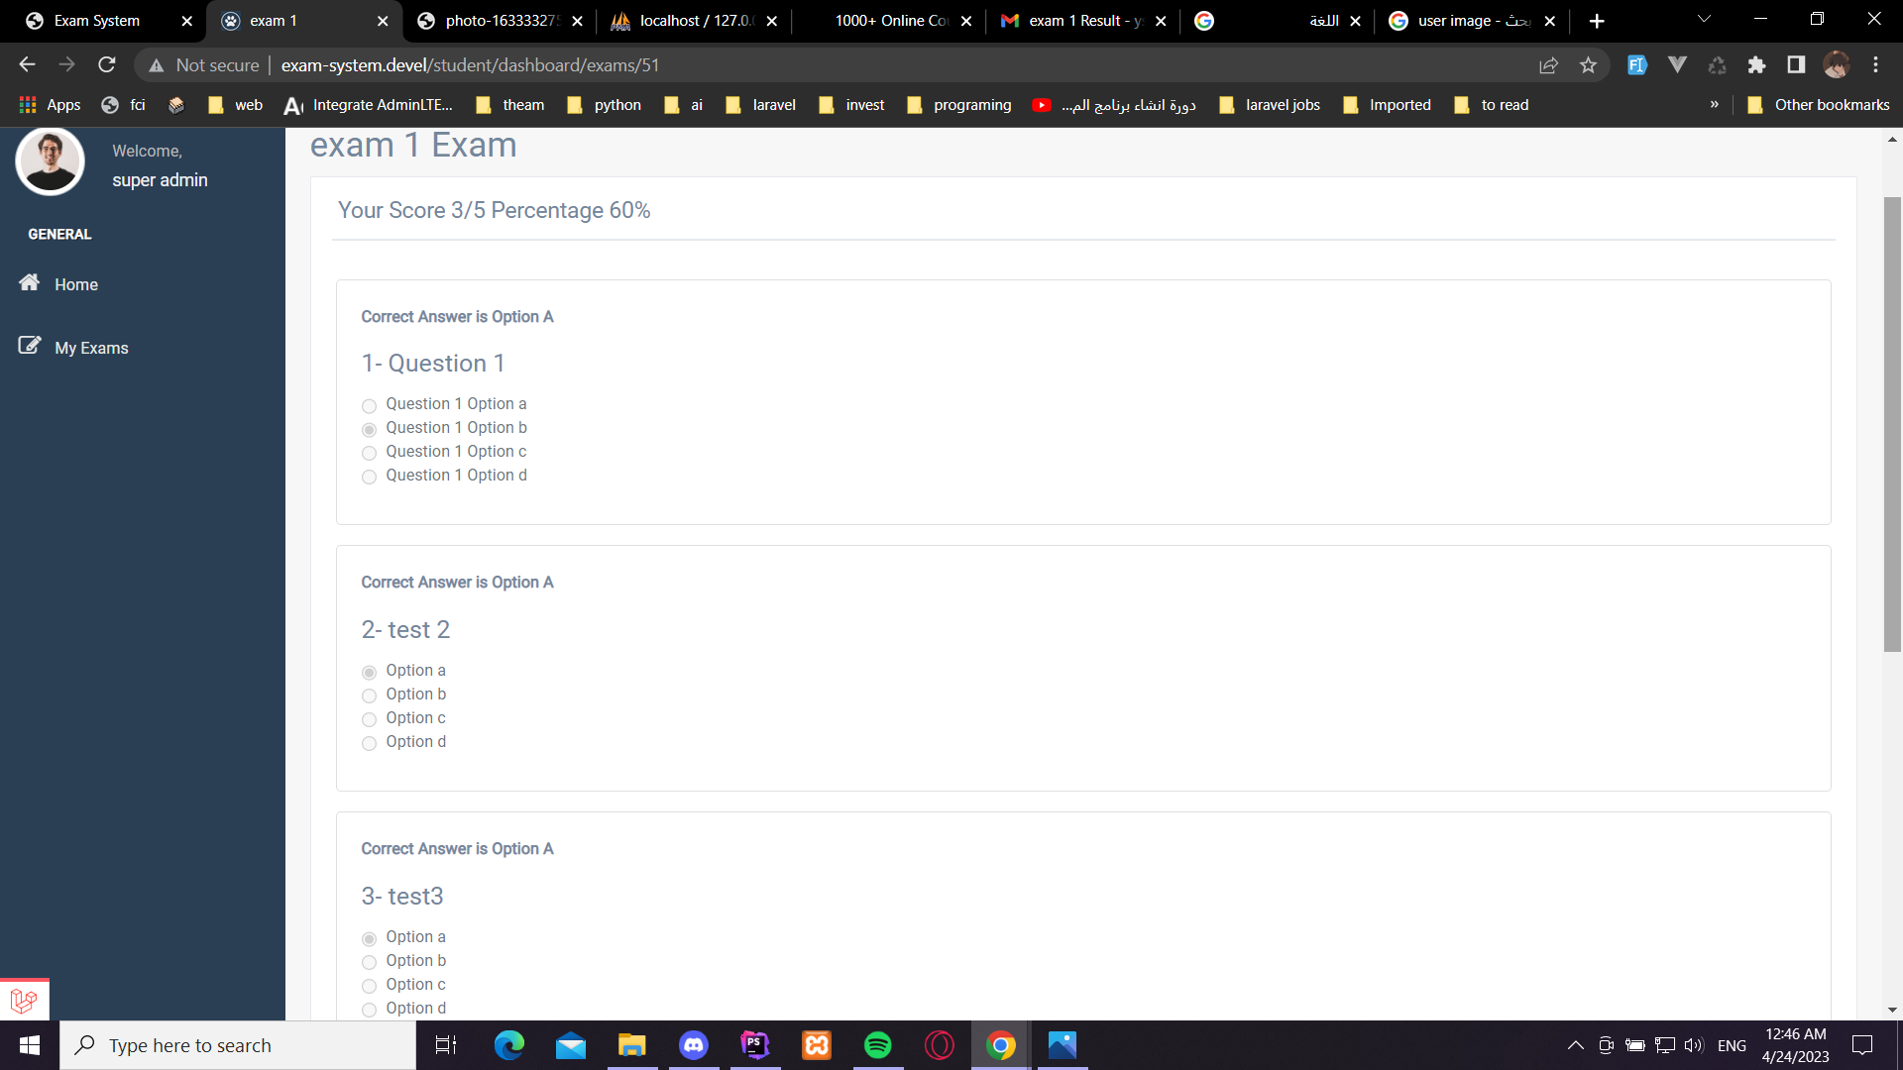Screen dimensions: 1903x1070
Task: Switch to the localhost / 127.0.0.1 tab
Action: click(694, 21)
